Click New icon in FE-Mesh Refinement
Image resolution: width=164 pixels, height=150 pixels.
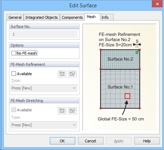tap(62, 74)
